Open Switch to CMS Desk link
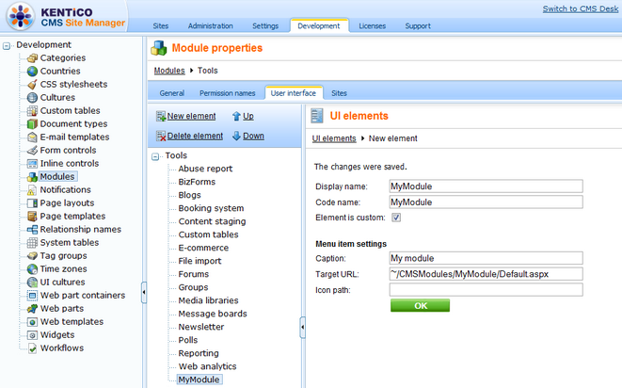Image resolution: width=622 pixels, height=388 pixels. coord(580,8)
